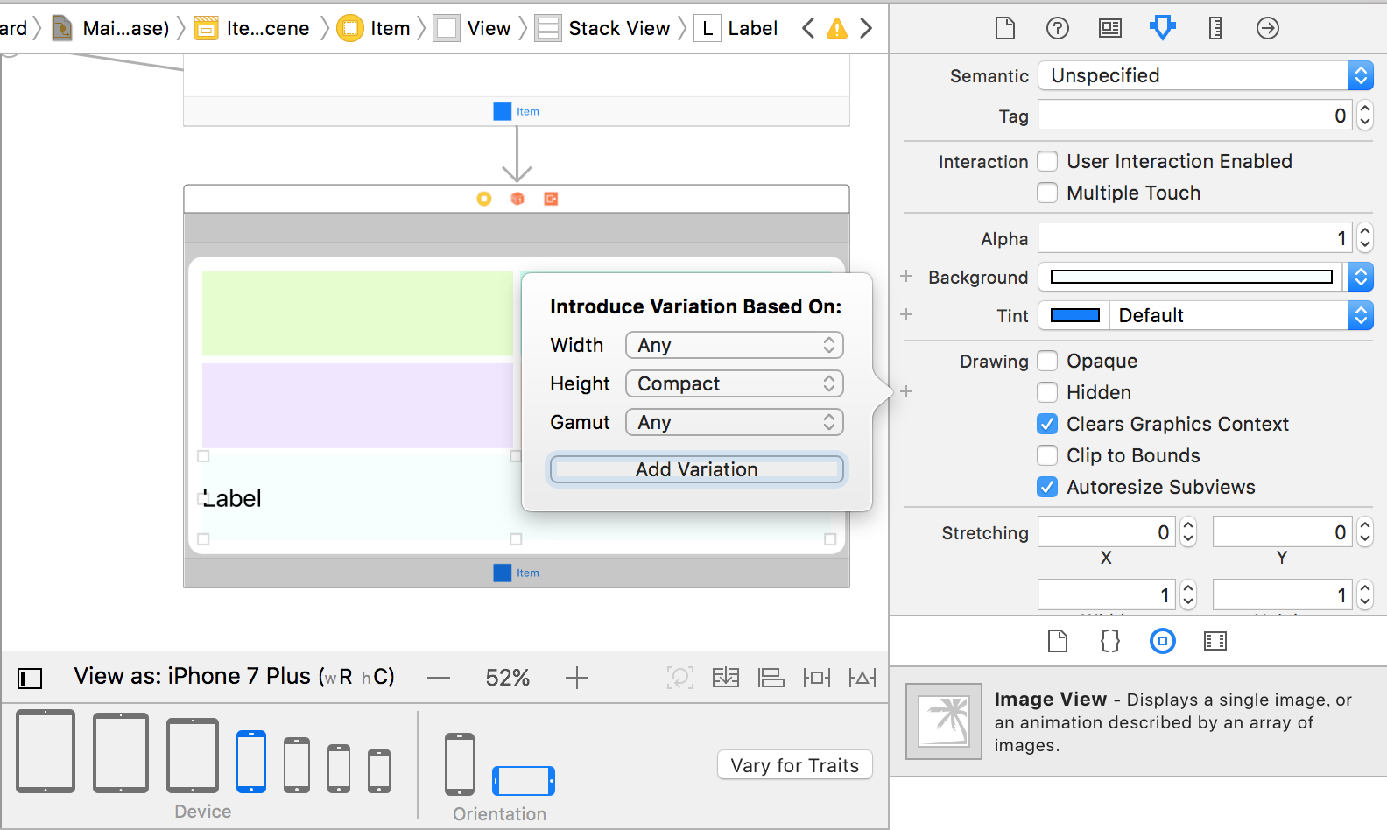Show the File Template library
Screen dimensions: 1387x830
(1058, 642)
